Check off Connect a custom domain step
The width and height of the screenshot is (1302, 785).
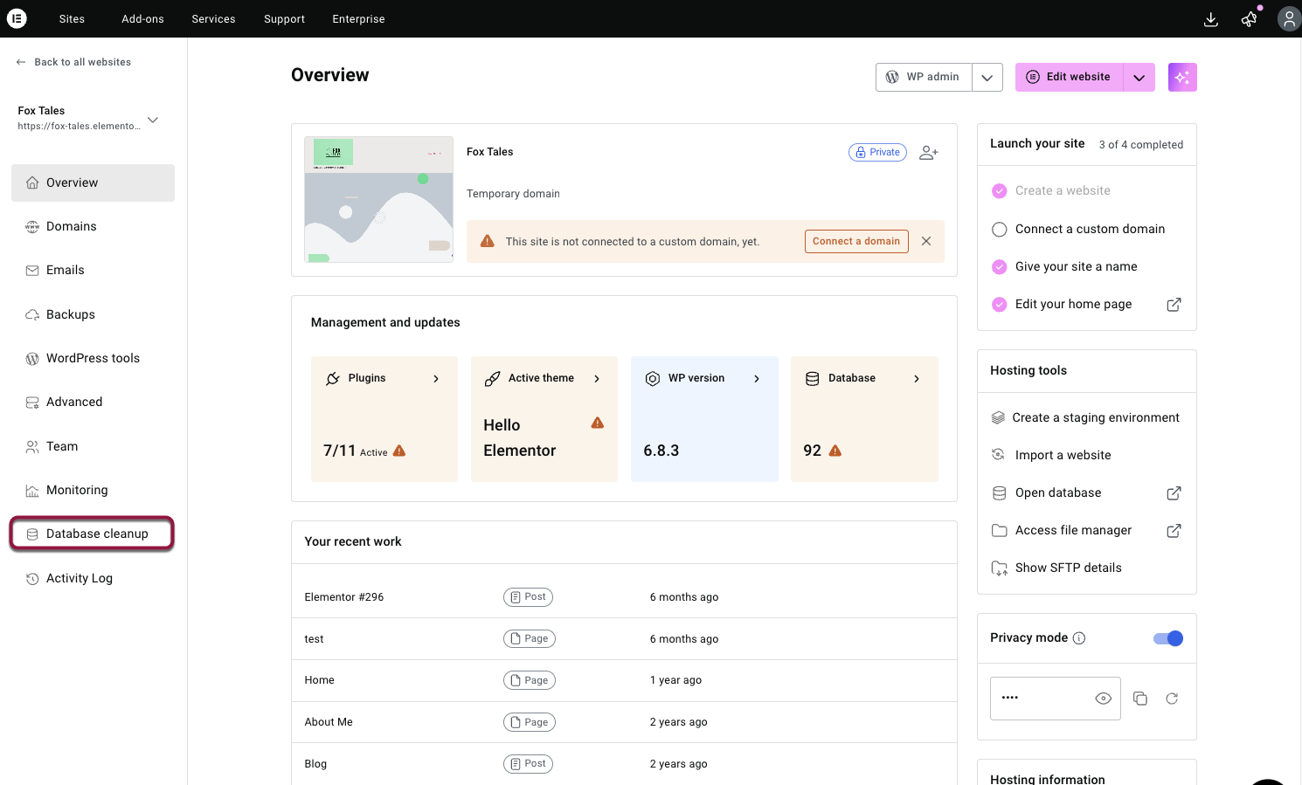1000,230
